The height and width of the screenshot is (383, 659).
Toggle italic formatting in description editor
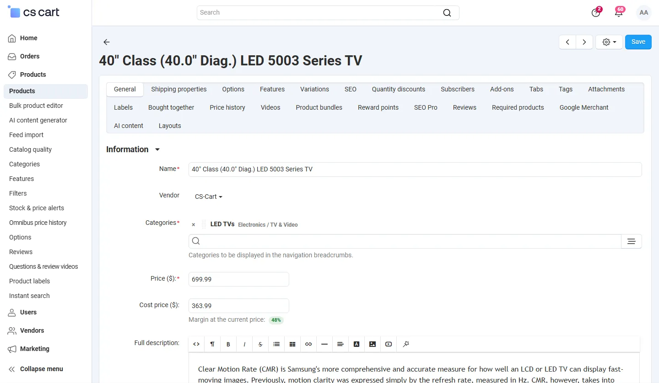(244, 344)
